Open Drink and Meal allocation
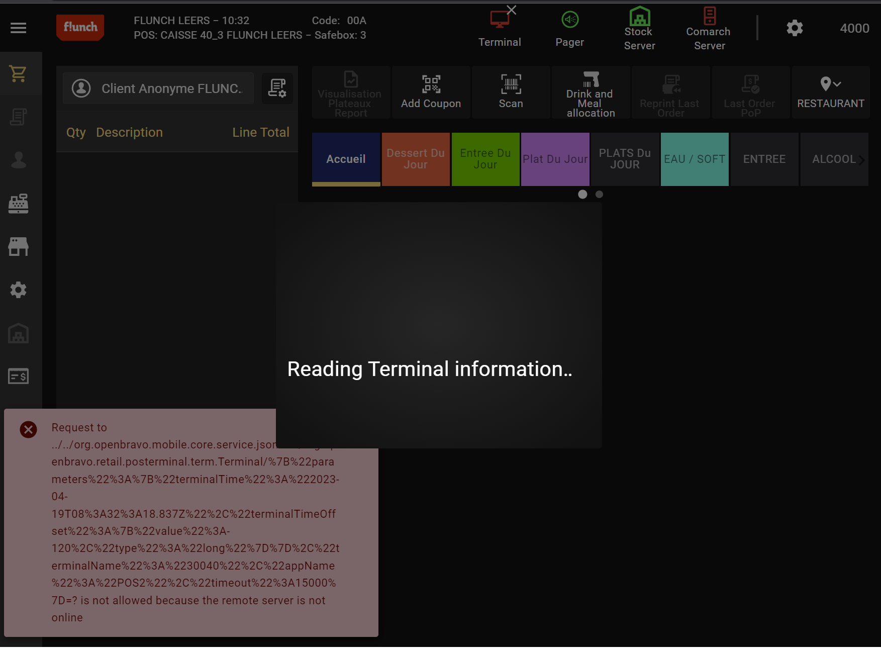 [591, 92]
